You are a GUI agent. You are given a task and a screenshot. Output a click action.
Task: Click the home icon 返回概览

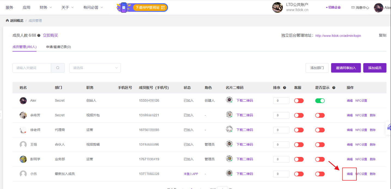(x=7, y=21)
